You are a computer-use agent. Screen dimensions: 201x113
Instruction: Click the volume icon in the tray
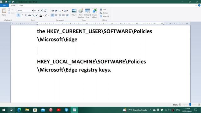[x=169, y=110]
